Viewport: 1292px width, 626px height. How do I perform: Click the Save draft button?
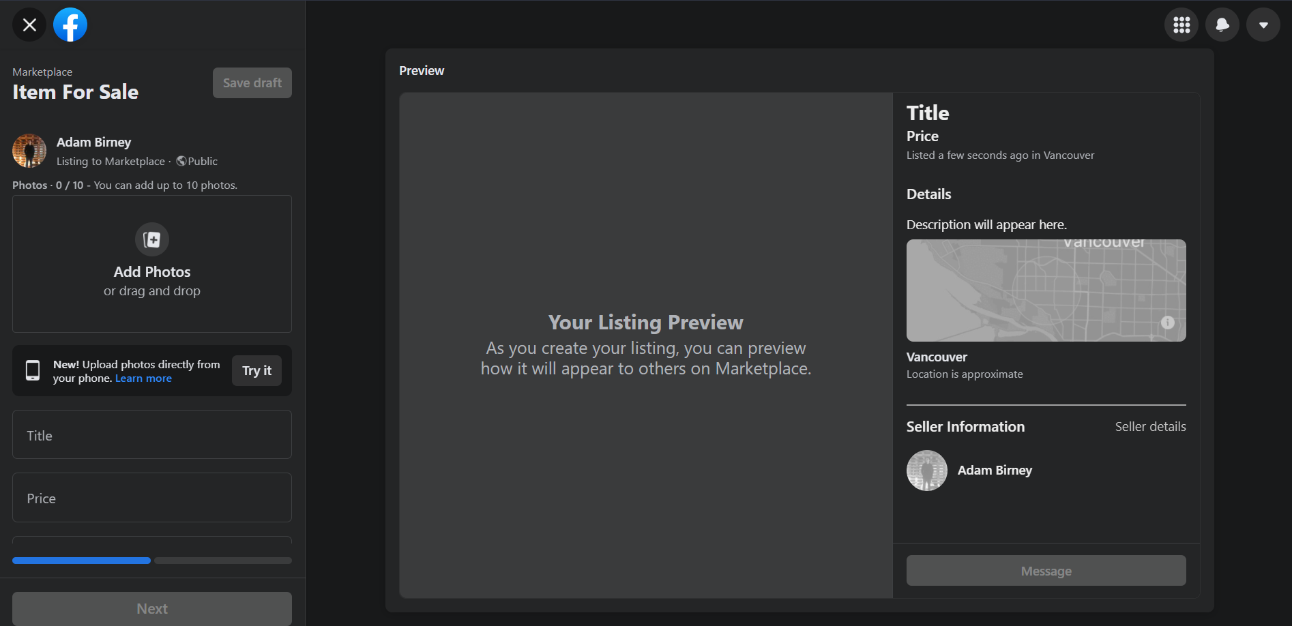[252, 83]
